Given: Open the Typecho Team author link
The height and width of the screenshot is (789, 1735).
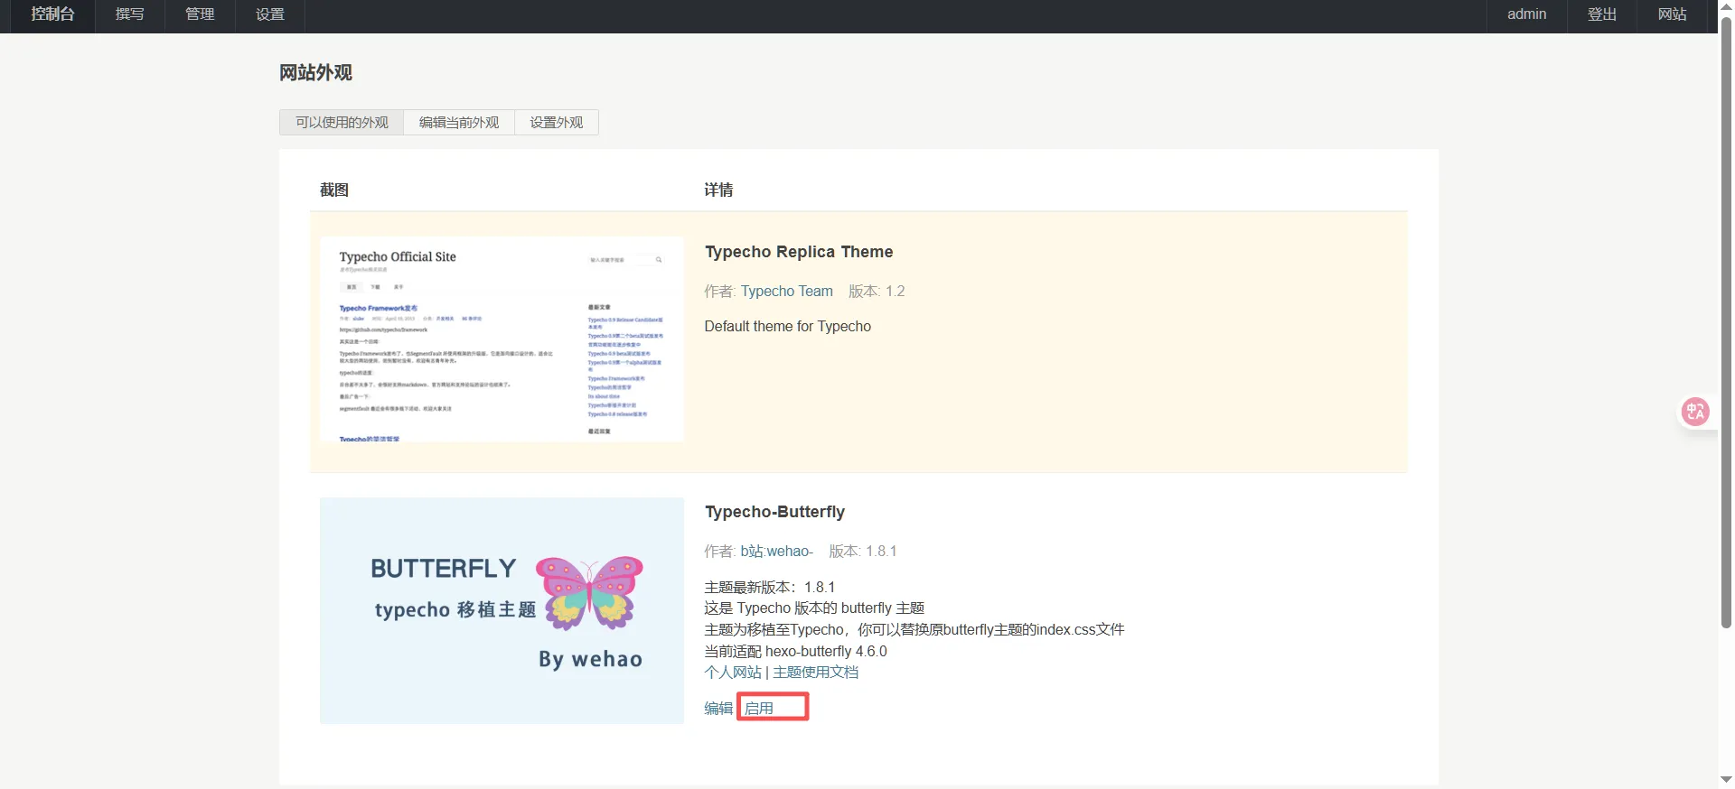Looking at the screenshot, I should (787, 292).
